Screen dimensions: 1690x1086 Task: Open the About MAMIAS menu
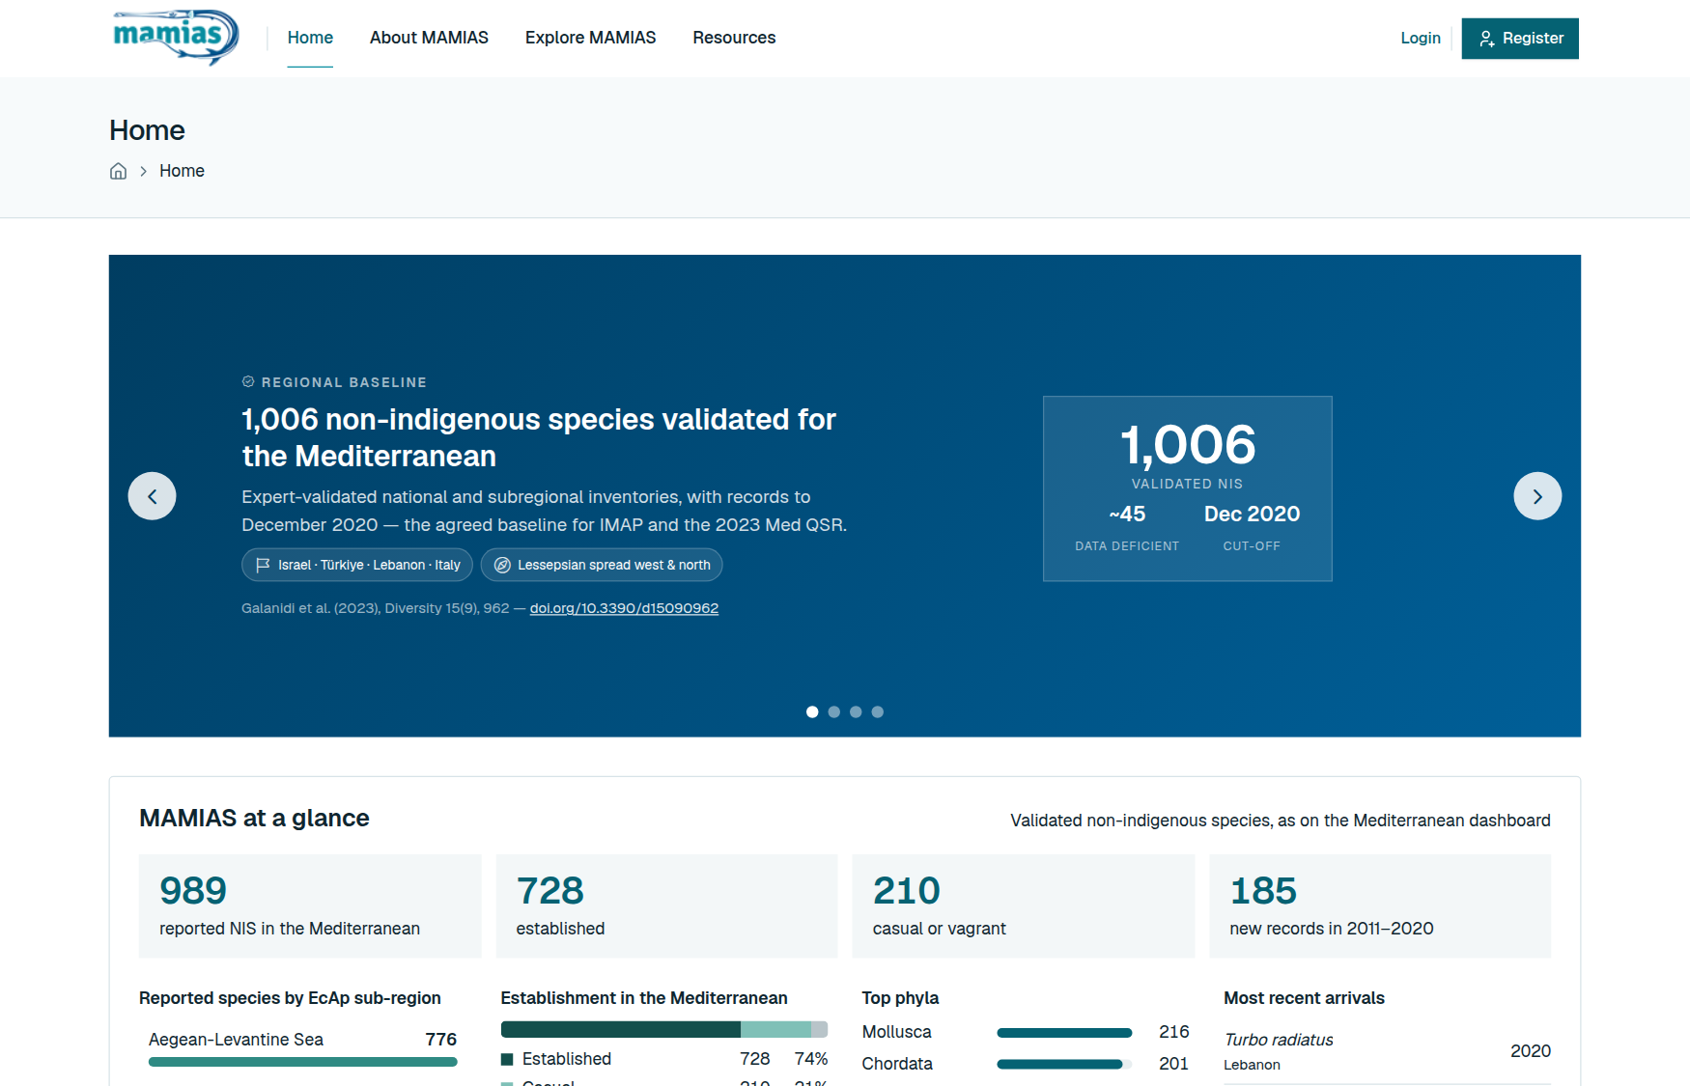click(429, 38)
